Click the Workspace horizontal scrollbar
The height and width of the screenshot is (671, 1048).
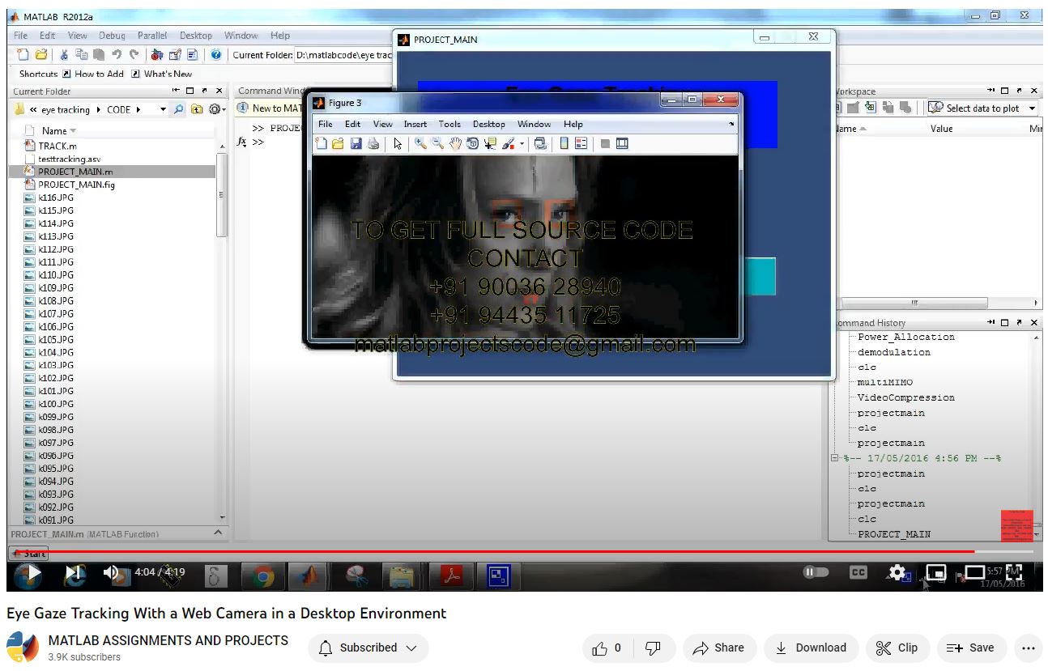[915, 303]
